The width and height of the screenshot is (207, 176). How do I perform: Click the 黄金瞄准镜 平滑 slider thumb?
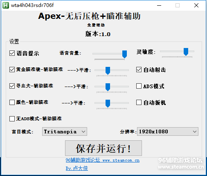point(108,71)
